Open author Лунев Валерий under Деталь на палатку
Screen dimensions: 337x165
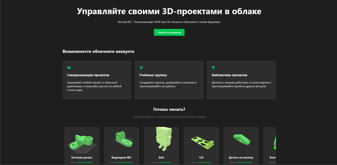pos(244,162)
